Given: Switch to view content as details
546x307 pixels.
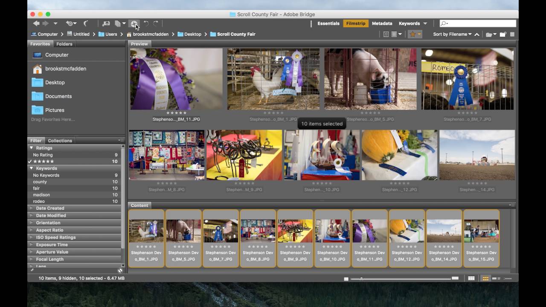Looking at the screenshot, I should [x=497, y=278].
